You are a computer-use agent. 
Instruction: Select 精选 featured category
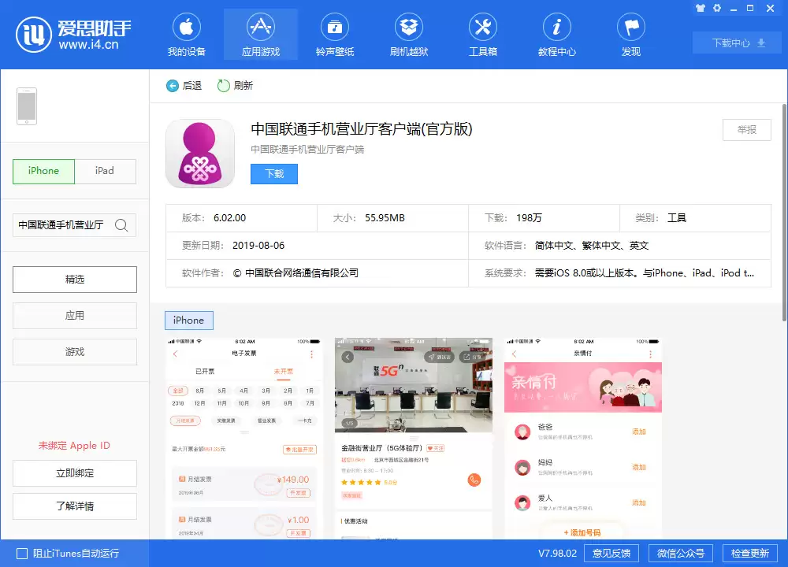[x=74, y=280]
